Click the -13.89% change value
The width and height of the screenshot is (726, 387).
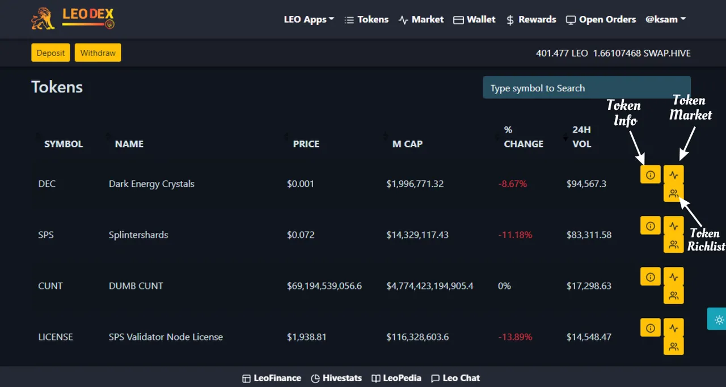(x=515, y=337)
